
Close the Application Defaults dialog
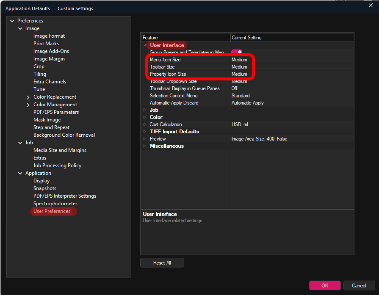click(371, 5)
